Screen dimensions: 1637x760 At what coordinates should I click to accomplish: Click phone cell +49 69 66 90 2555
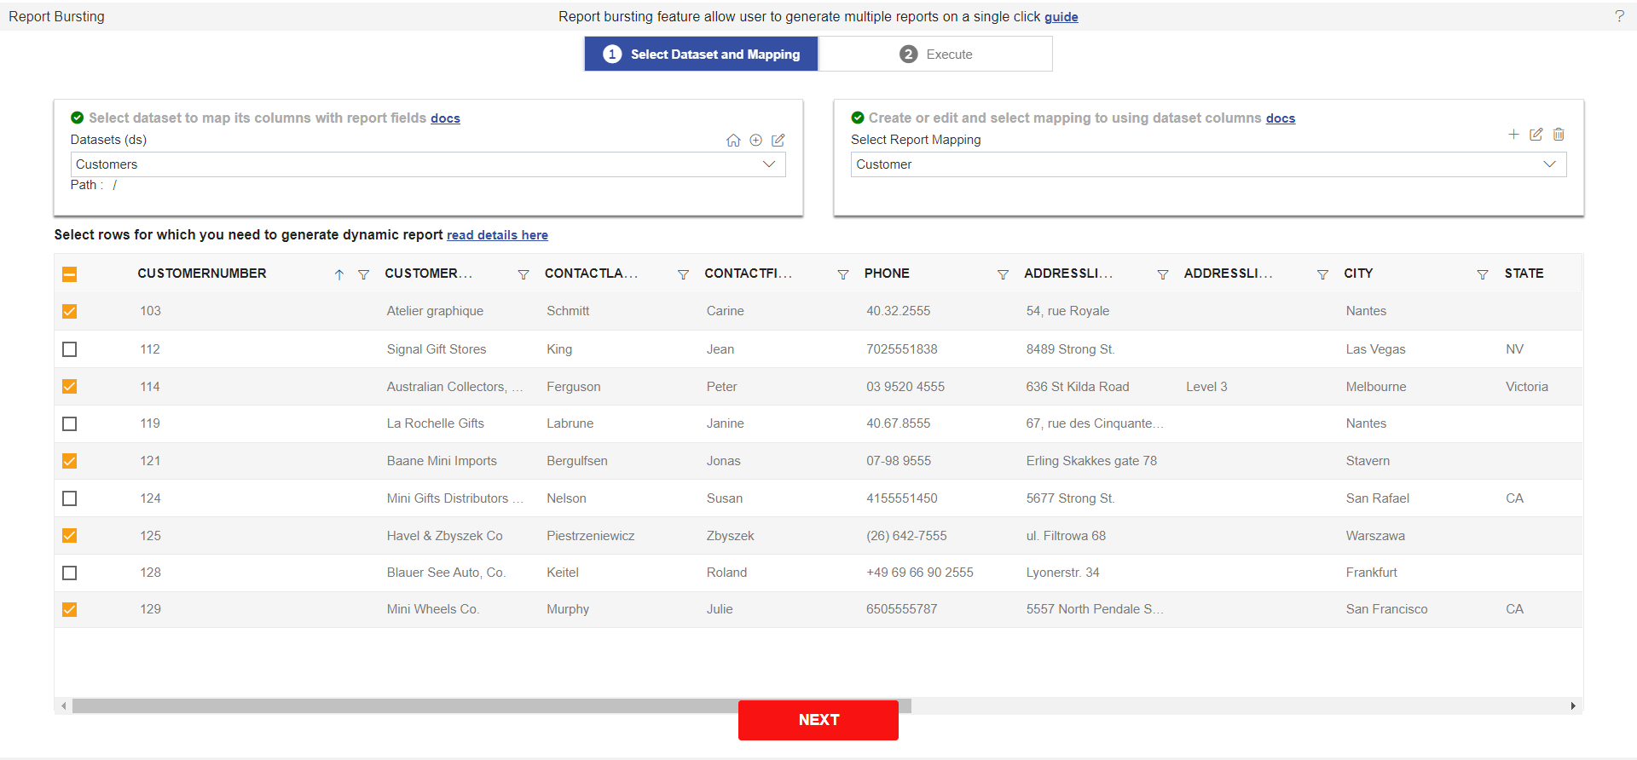click(920, 573)
